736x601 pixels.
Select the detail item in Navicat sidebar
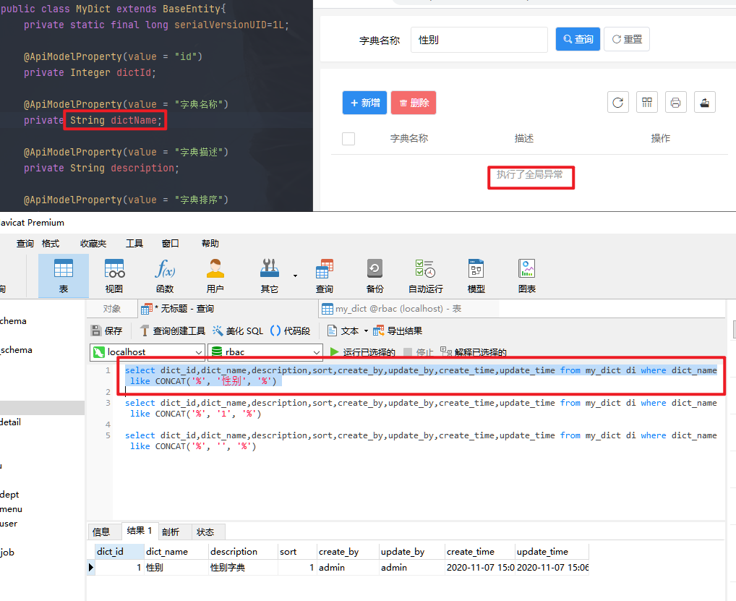pyautogui.click(x=10, y=422)
